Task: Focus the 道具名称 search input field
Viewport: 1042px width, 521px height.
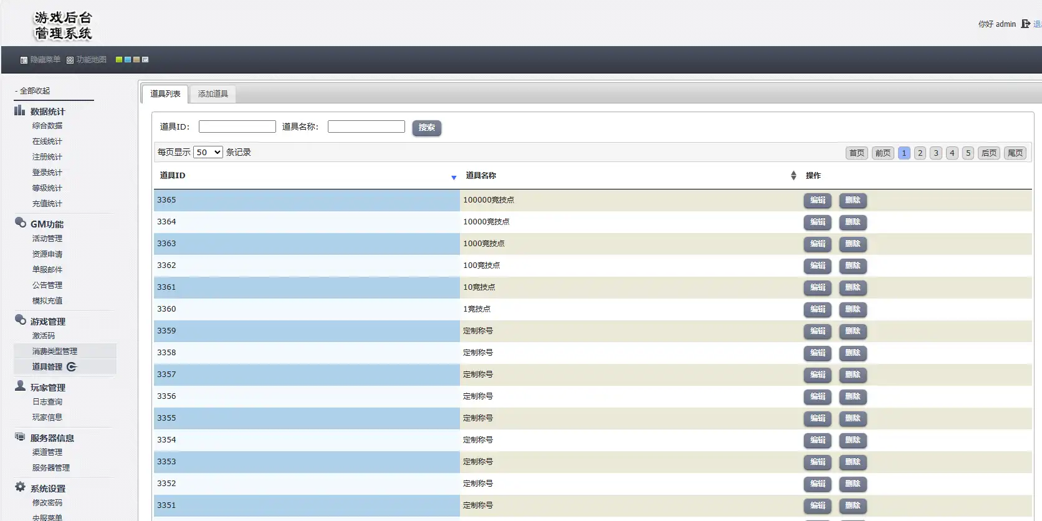Action: click(x=366, y=127)
